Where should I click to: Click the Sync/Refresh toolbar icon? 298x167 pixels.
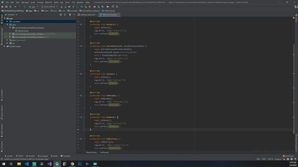click(x=10, y=6)
